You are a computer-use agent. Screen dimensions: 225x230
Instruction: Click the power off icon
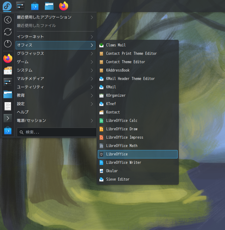click(x=8, y=44)
